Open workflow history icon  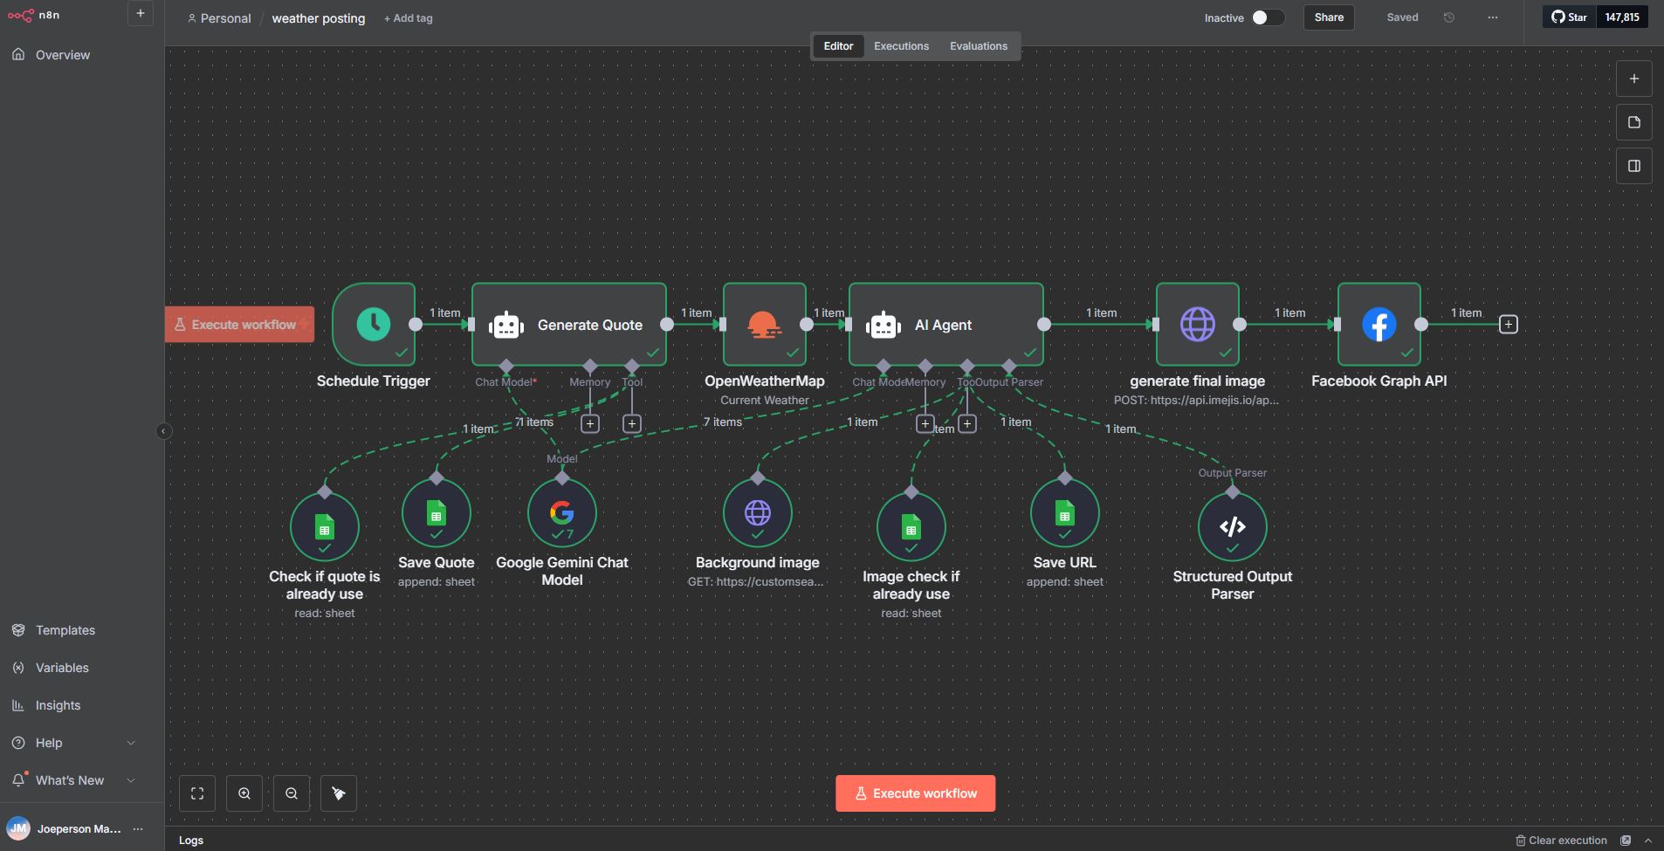coord(1449,17)
